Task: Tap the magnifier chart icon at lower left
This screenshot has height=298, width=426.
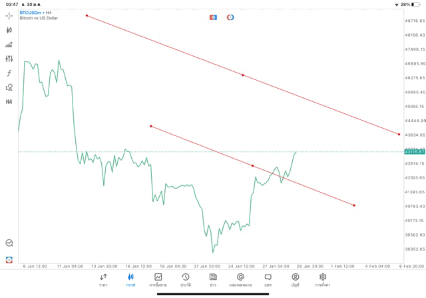Action: (x=9, y=243)
